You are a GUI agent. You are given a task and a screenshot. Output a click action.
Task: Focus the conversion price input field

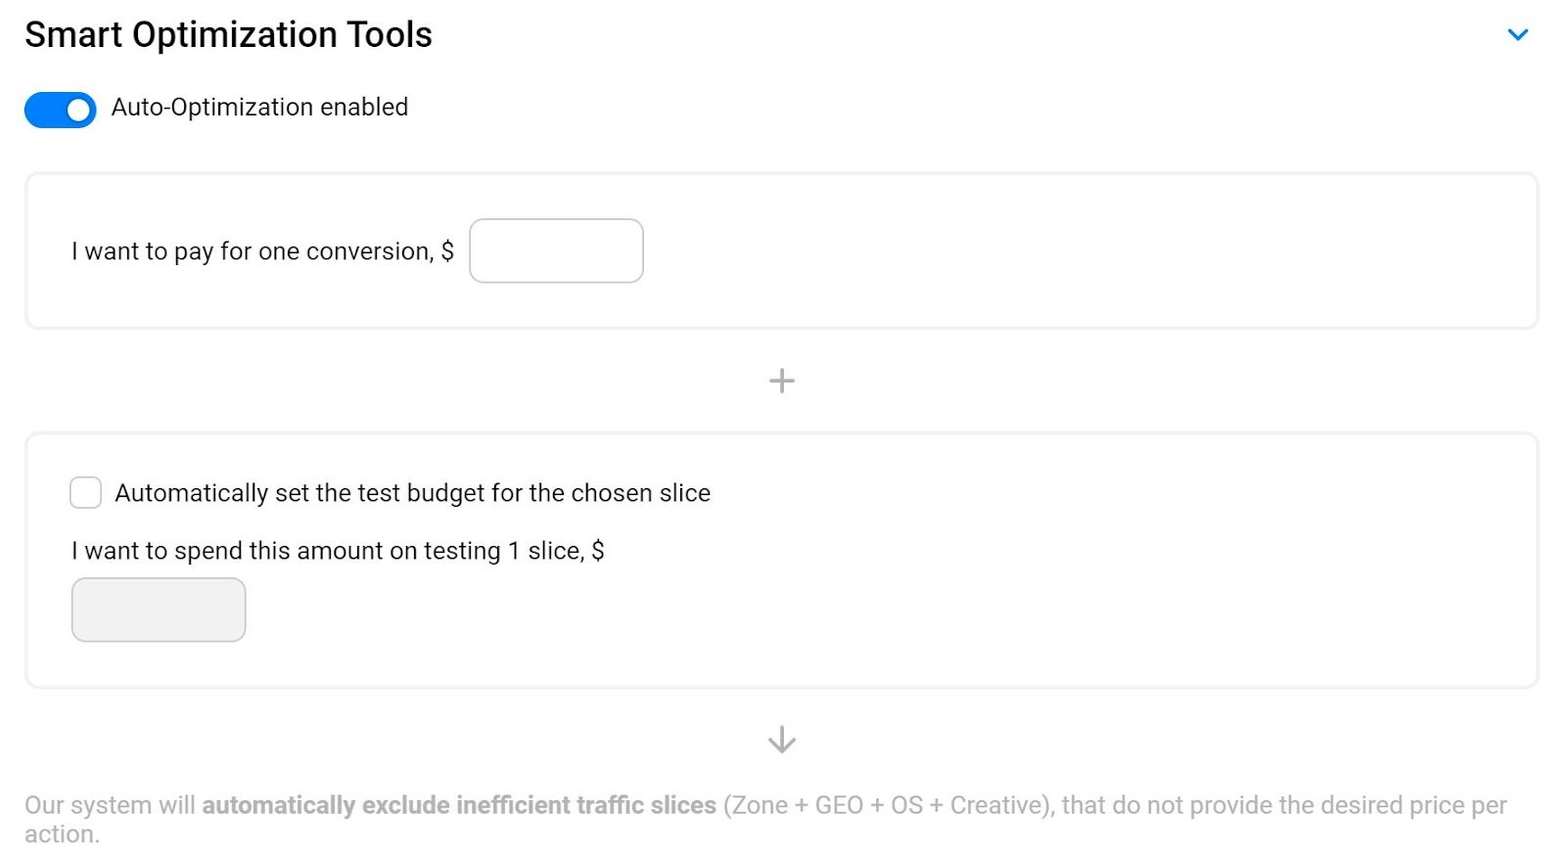(x=556, y=251)
